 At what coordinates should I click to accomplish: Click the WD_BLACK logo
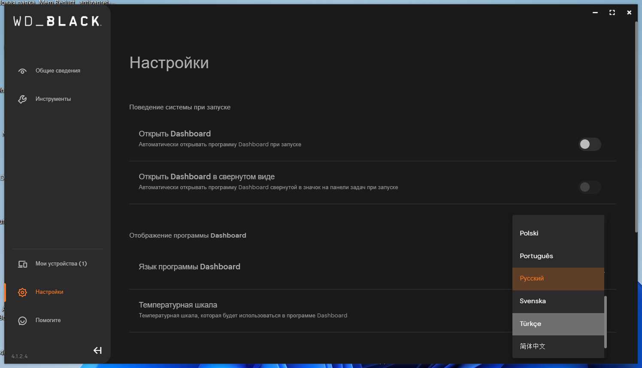coord(57,21)
